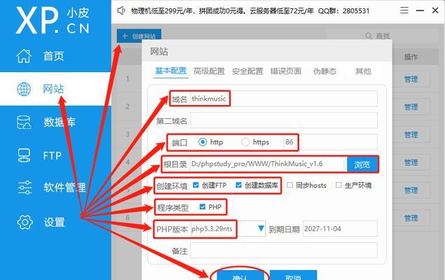
Task: Switch to the 高级配置 tab
Action: tap(209, 71)
